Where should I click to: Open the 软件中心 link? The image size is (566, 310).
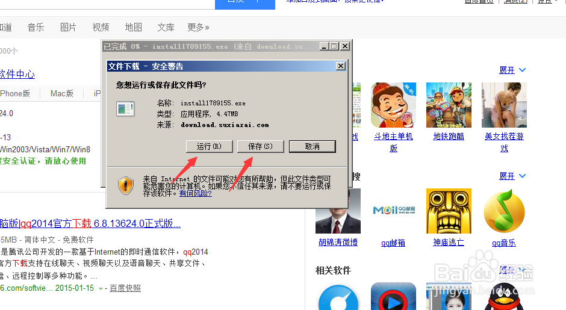point(17,75)
